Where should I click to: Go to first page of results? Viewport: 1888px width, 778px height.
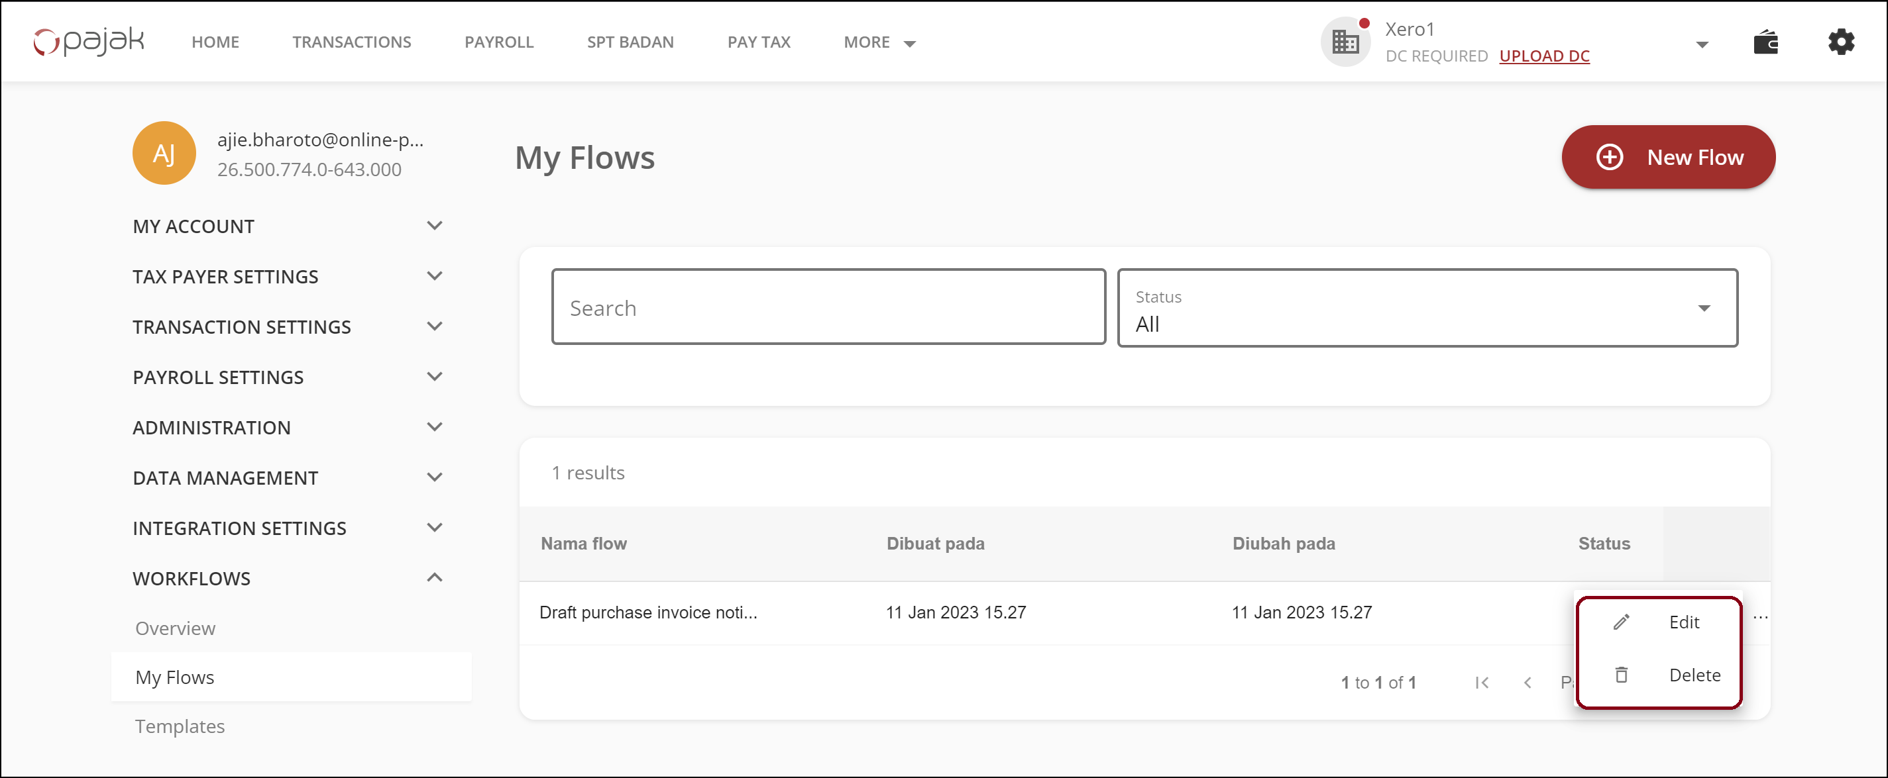click(x=1481, y=683)
